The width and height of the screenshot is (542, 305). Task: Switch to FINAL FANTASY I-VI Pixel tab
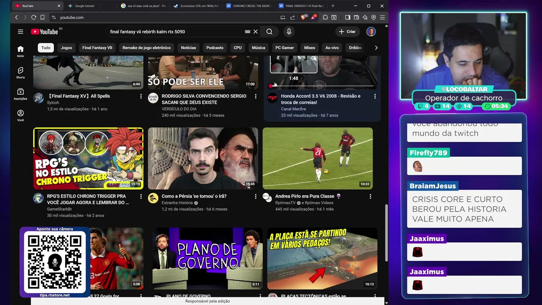(x=301, y=6)
